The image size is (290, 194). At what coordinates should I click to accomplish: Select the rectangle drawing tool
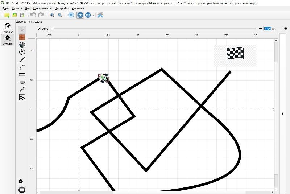coord(22,74)
